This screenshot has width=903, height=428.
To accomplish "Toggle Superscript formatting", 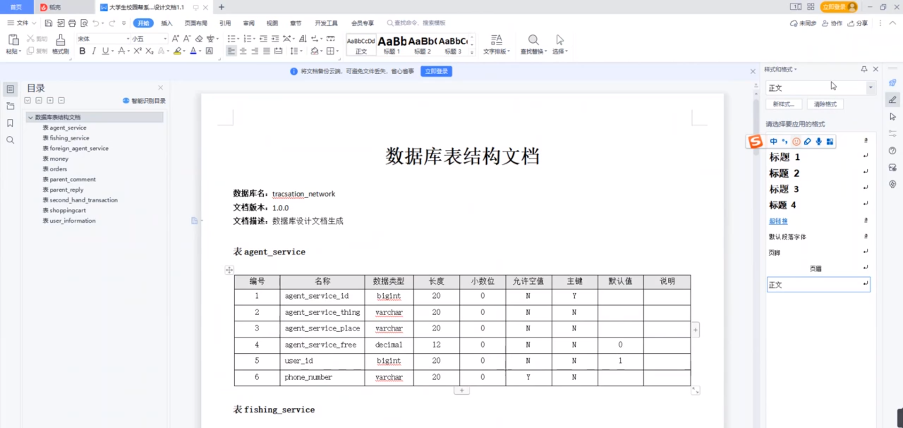I will point(137,51).
